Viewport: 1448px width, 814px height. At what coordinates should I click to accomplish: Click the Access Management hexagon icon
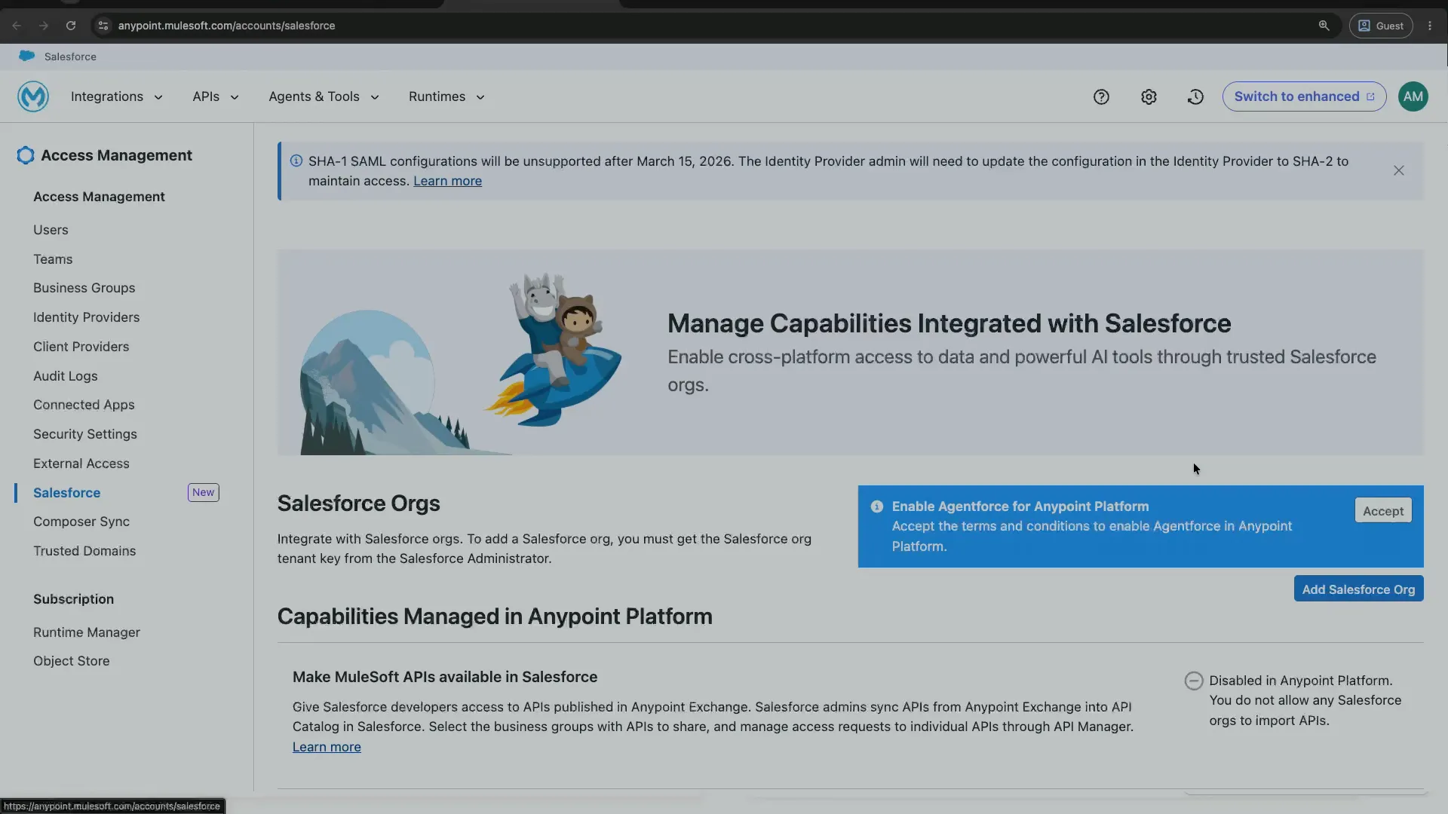pos(26,155)
